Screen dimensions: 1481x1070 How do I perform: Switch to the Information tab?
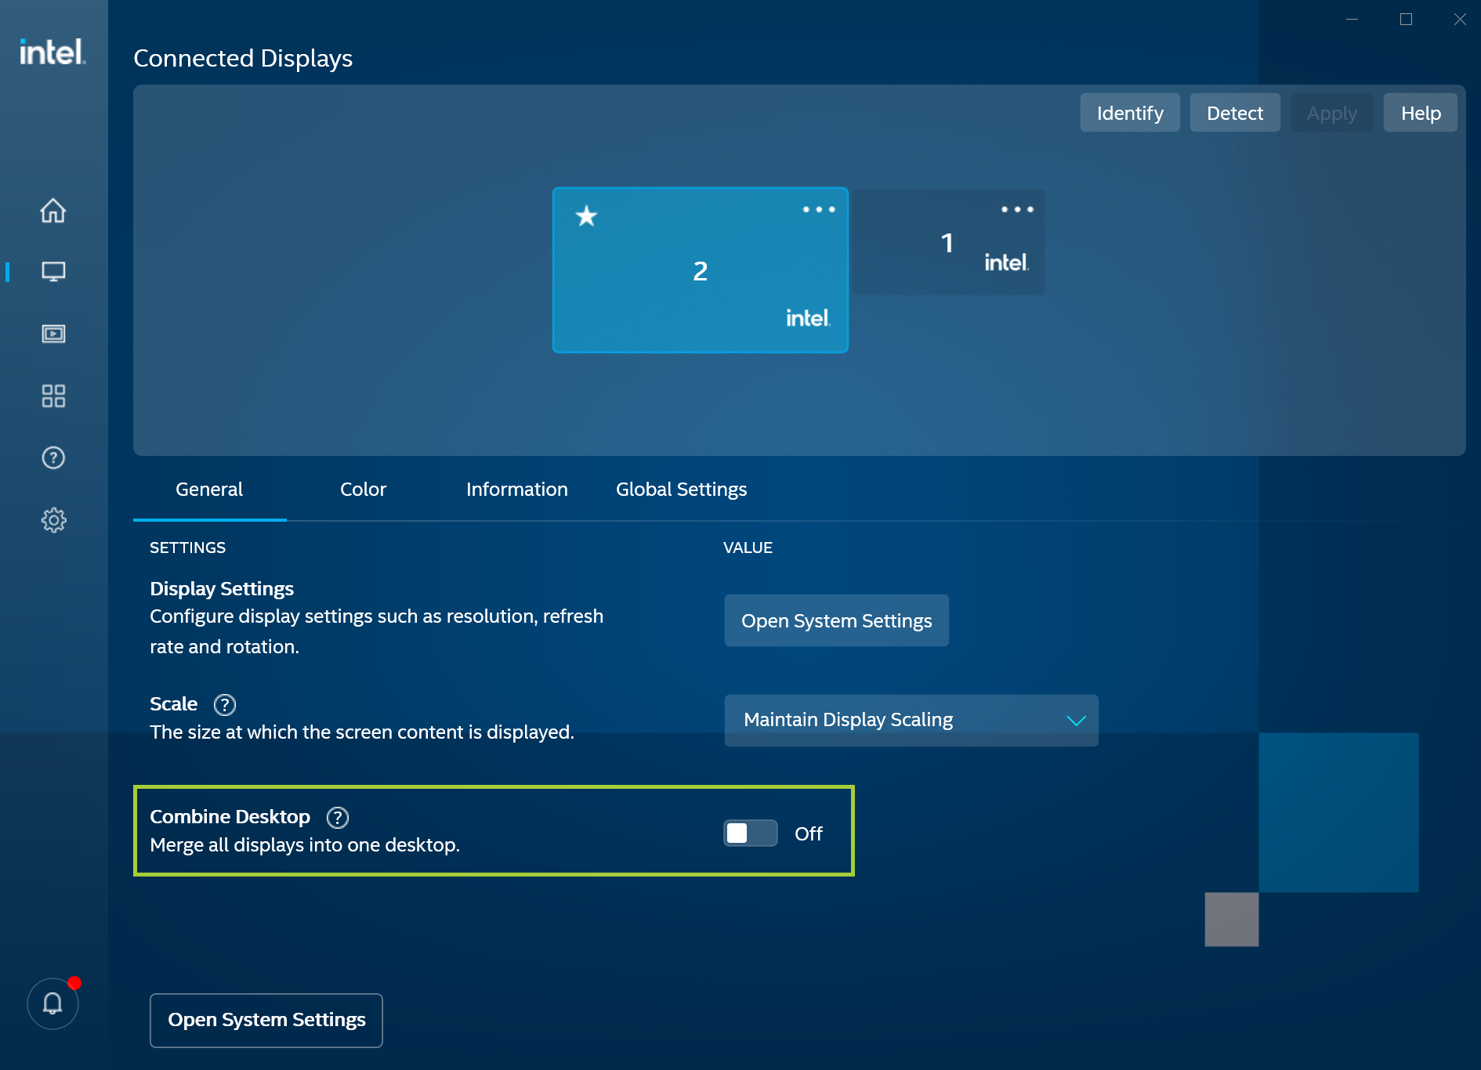(x=517, y=490)
